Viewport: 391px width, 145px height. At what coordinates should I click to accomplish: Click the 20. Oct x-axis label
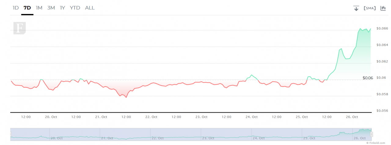51,117
